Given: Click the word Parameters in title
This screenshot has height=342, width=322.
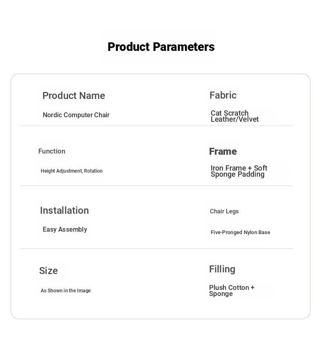Looking at the screenshot, I should [183, 47].
